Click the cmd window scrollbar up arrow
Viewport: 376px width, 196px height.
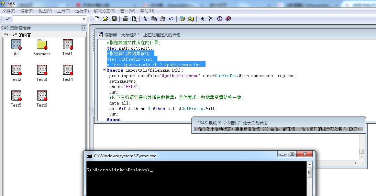[x=310, y=164]
